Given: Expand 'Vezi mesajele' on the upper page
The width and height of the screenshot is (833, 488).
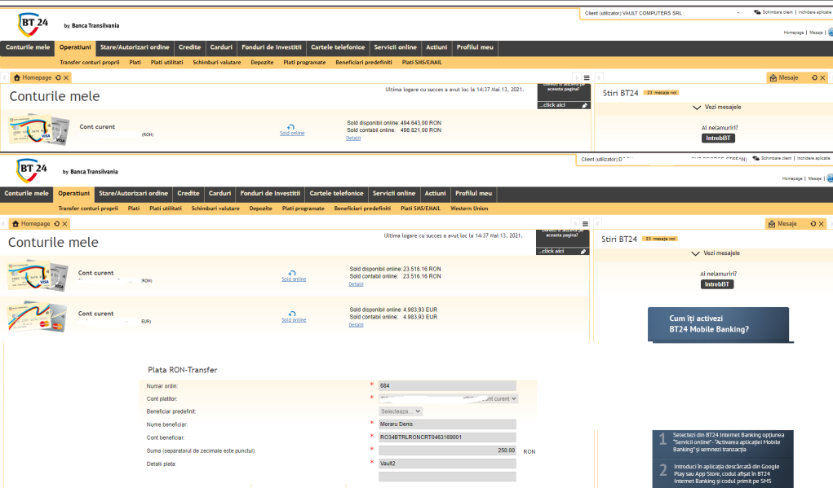Looking at the screenshot, I should [716, 108].
